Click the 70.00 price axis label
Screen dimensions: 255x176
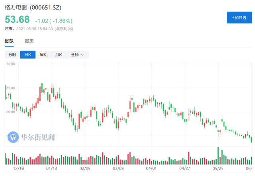click(10, 64)
